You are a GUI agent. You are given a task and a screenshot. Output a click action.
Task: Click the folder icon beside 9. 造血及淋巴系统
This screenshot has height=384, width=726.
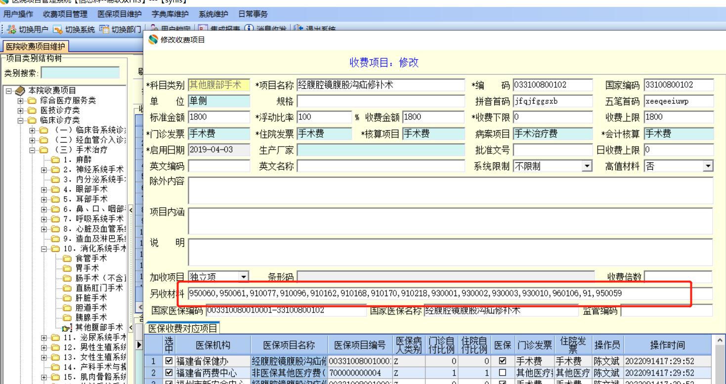(56, 238)
